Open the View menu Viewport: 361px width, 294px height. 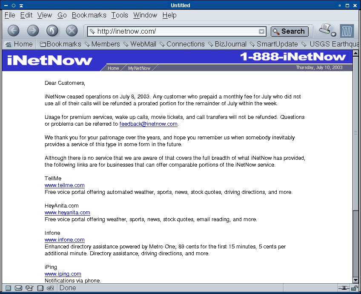pos(45,15)
